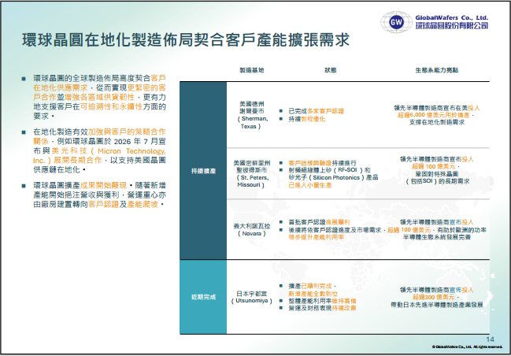
Task: Click the text 超過6,000 億美元用於擴產
Action: (x=433, y=115)
